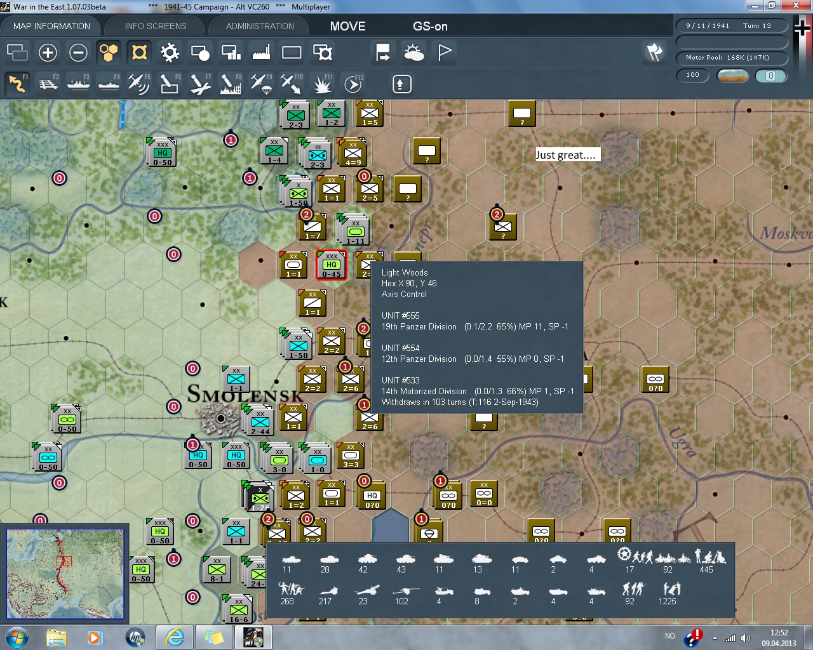
Task: Open the weather sun-and-cloud icon
Action: click(x=413, y=52)
